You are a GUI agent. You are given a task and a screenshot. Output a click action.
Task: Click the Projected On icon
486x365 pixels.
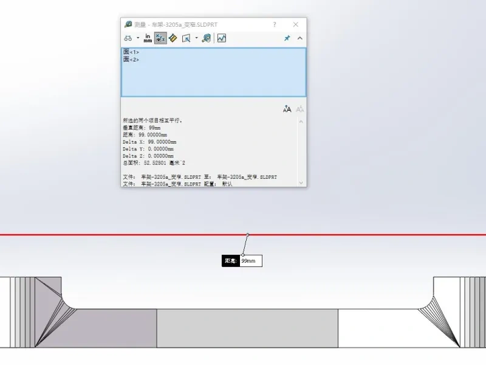187,38
